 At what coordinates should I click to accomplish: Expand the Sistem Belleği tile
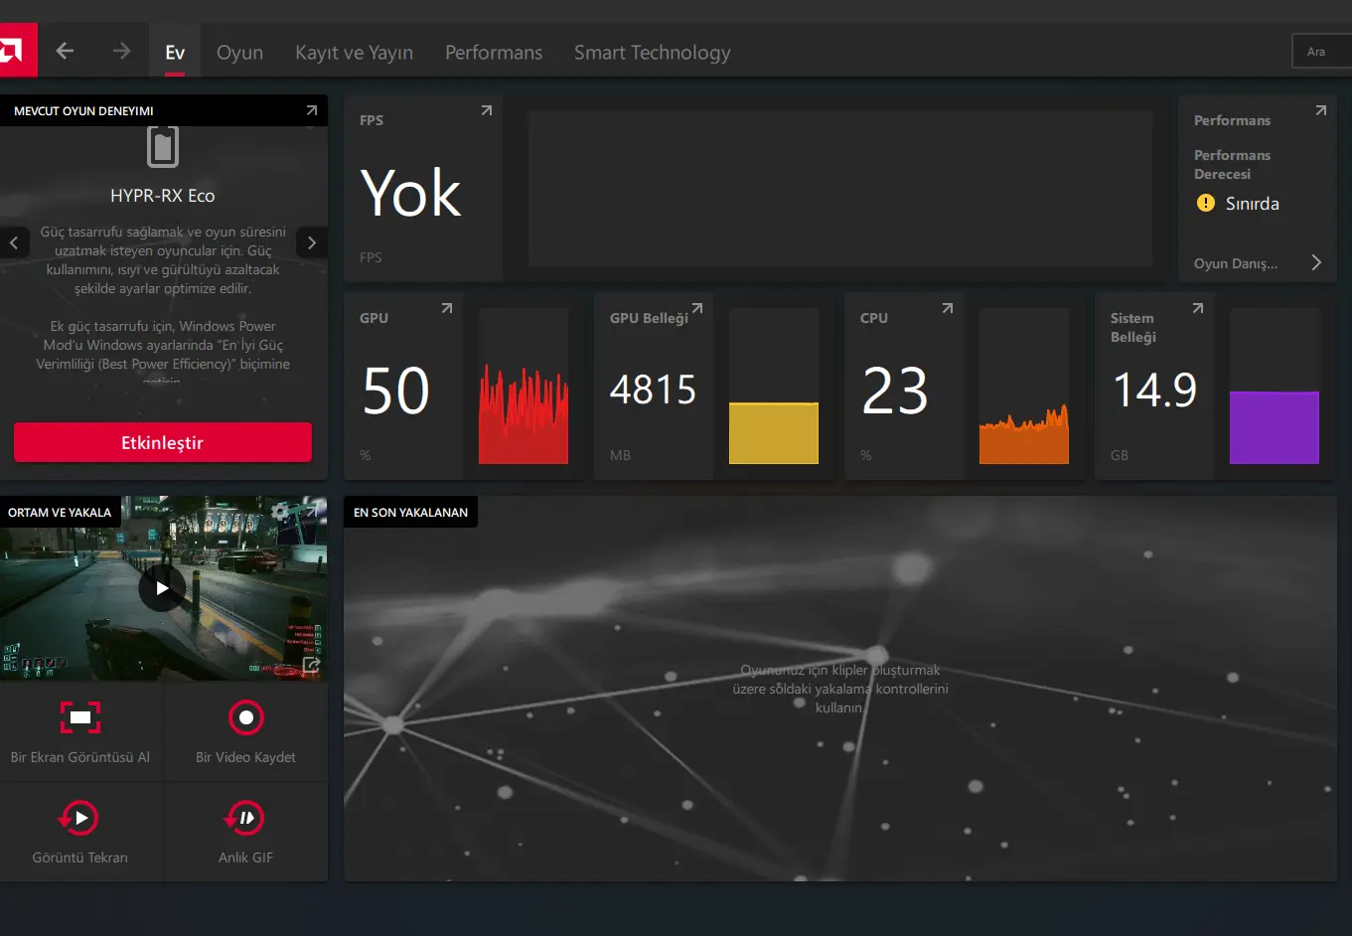point(1198,308)
